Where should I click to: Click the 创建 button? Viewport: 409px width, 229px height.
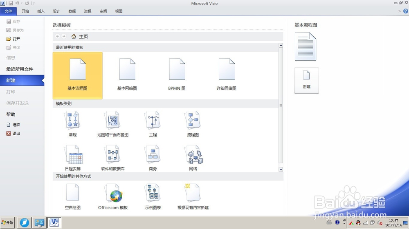tap(306, 81)
